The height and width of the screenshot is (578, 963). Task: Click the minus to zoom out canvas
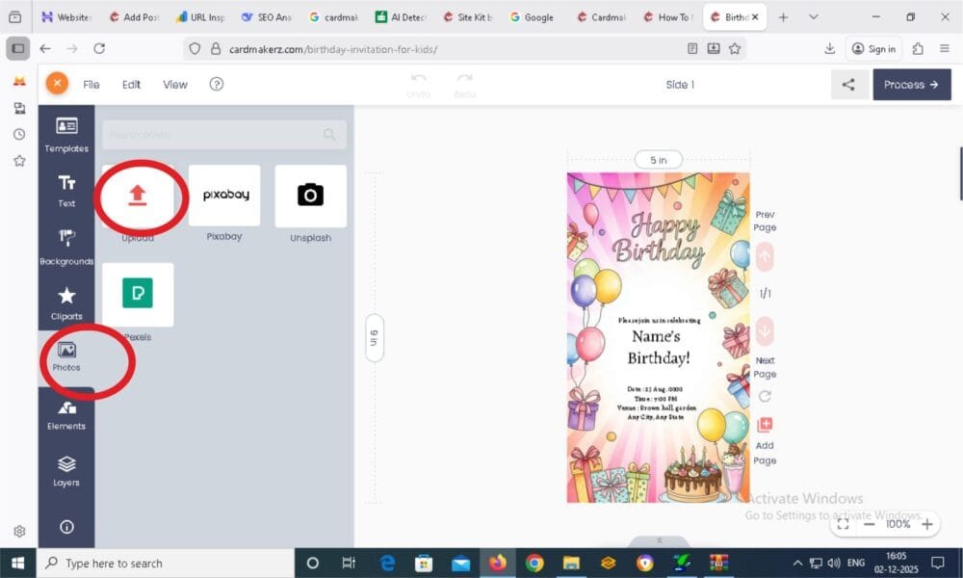[870, 525]
